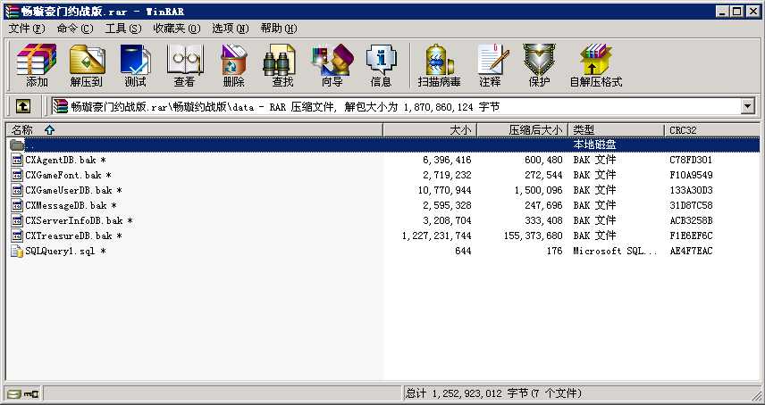The width and height of the screenshot is (765, 405).
Task: Click size value 644
Action: 463,252
